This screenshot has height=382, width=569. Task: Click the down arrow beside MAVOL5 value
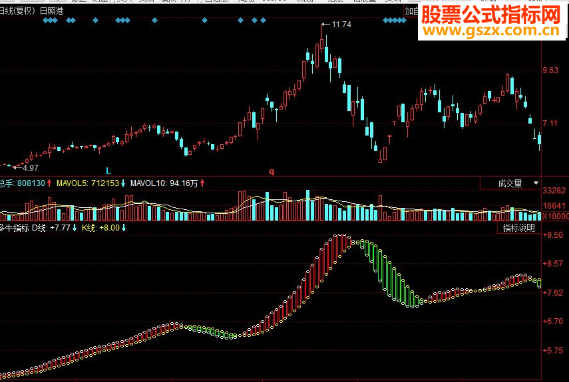click(123, 183)
